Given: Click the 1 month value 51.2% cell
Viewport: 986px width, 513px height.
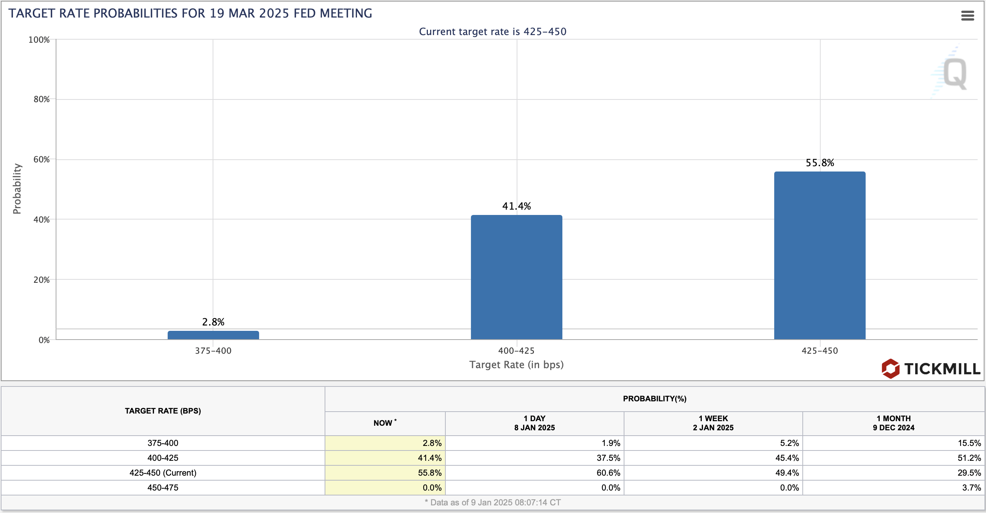Looking at the screenshot, I should pyautogui.click(x=893, y=458).
